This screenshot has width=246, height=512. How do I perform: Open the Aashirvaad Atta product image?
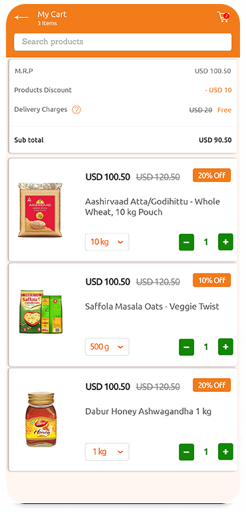[x=40, y=209]
